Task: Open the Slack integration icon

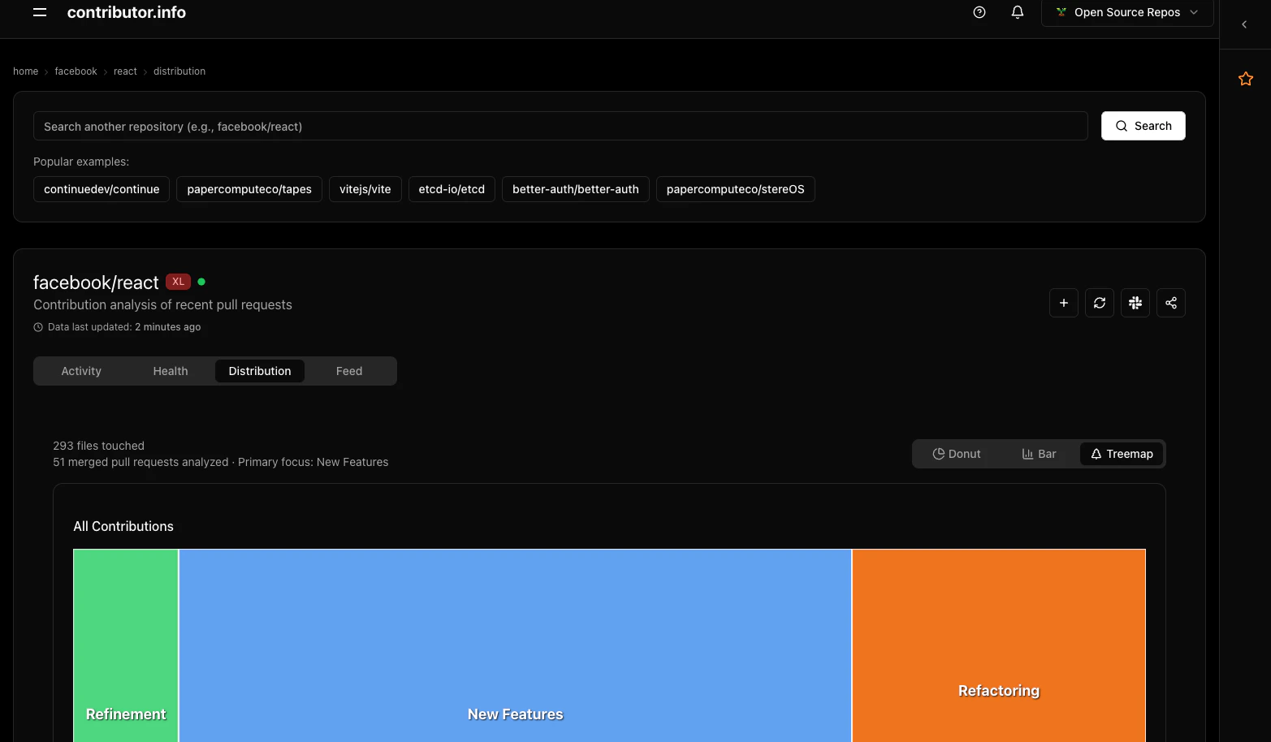Action: (1135, 302)
